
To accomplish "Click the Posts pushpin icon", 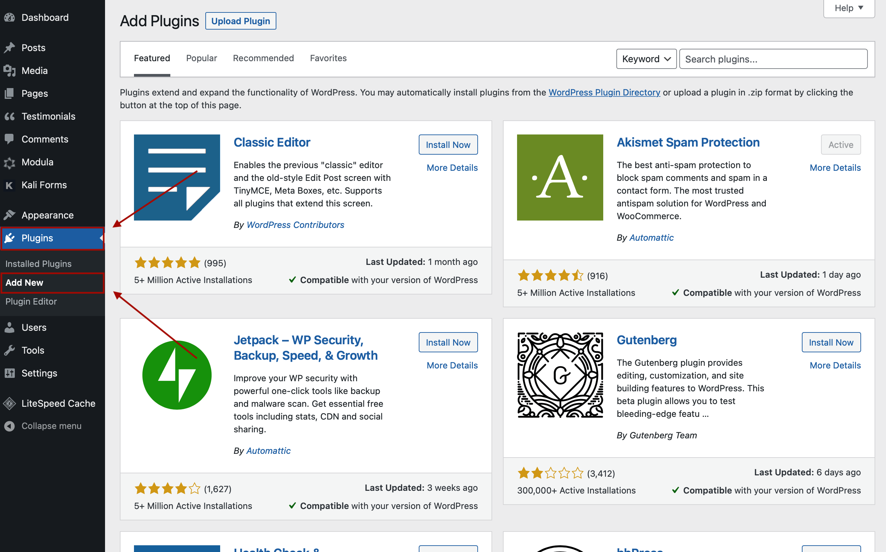I will (9, 48).
